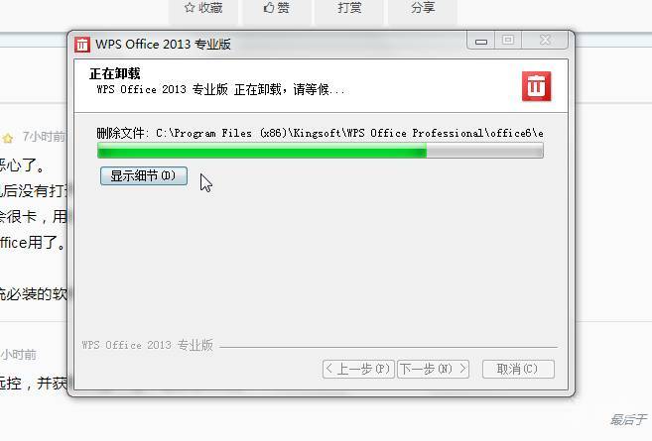Image resolution: width=652 pixels, height=441 pixels.
Task: Click the 删除文件 file path text
Action: (320, 134)
